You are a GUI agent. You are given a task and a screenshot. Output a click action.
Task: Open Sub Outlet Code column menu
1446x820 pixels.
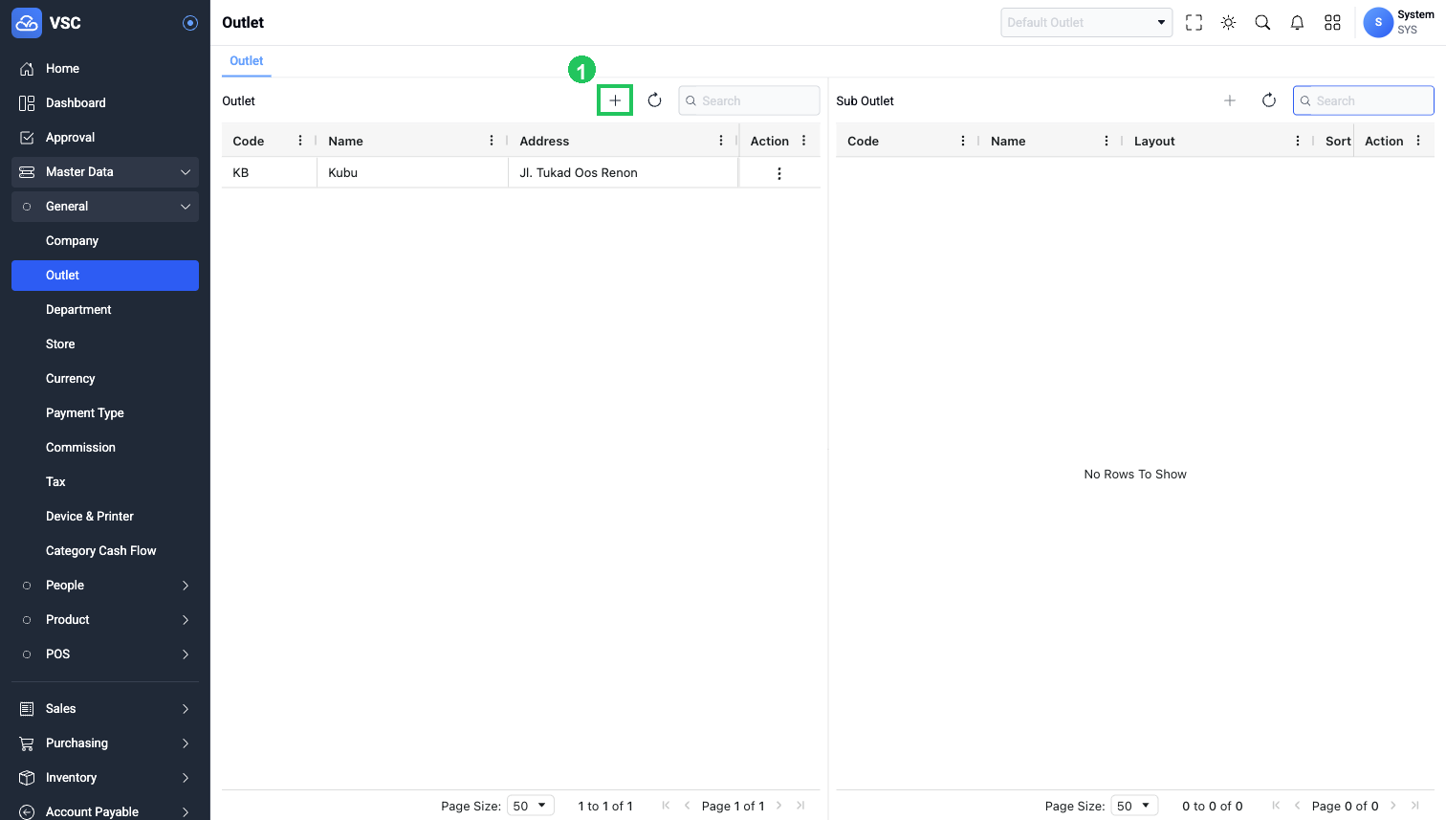click(x=963, y=141)
